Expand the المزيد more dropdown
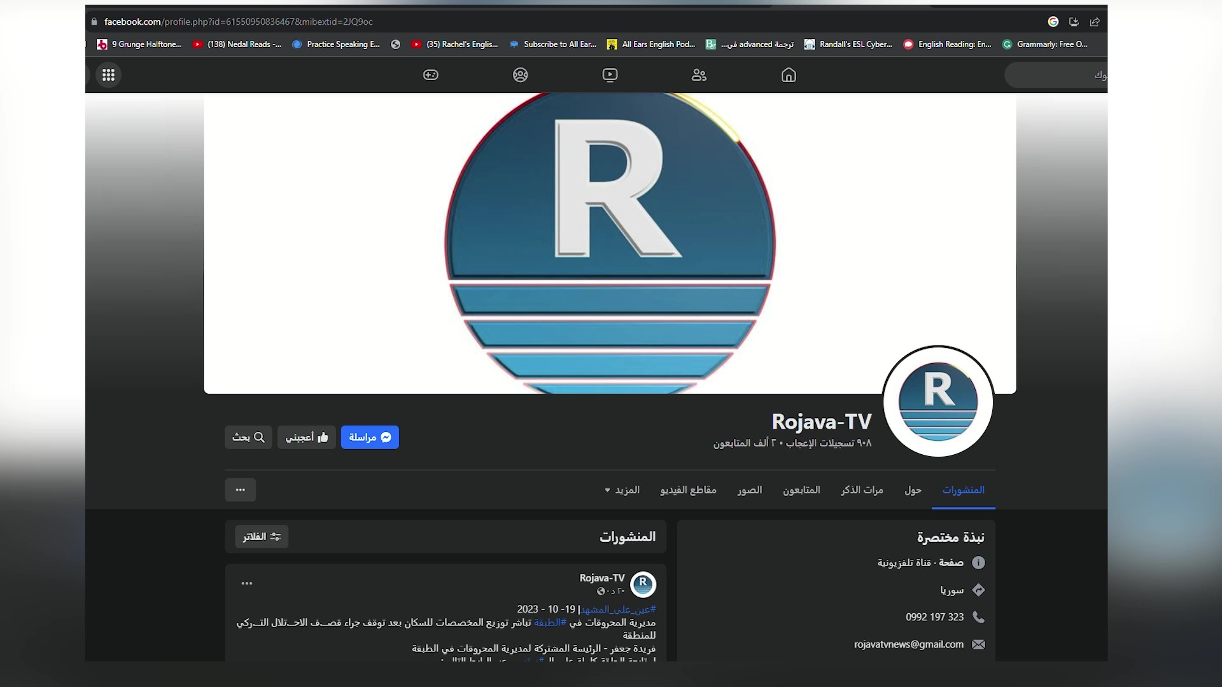Viewport: 1222px width, 687px height. (x=622, y=490)
